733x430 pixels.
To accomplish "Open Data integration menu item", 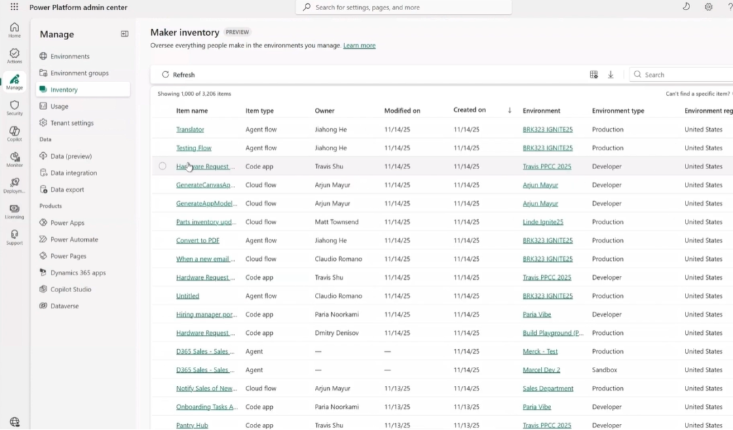I will point(74,173).
